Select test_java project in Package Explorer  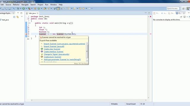(5, 20)
